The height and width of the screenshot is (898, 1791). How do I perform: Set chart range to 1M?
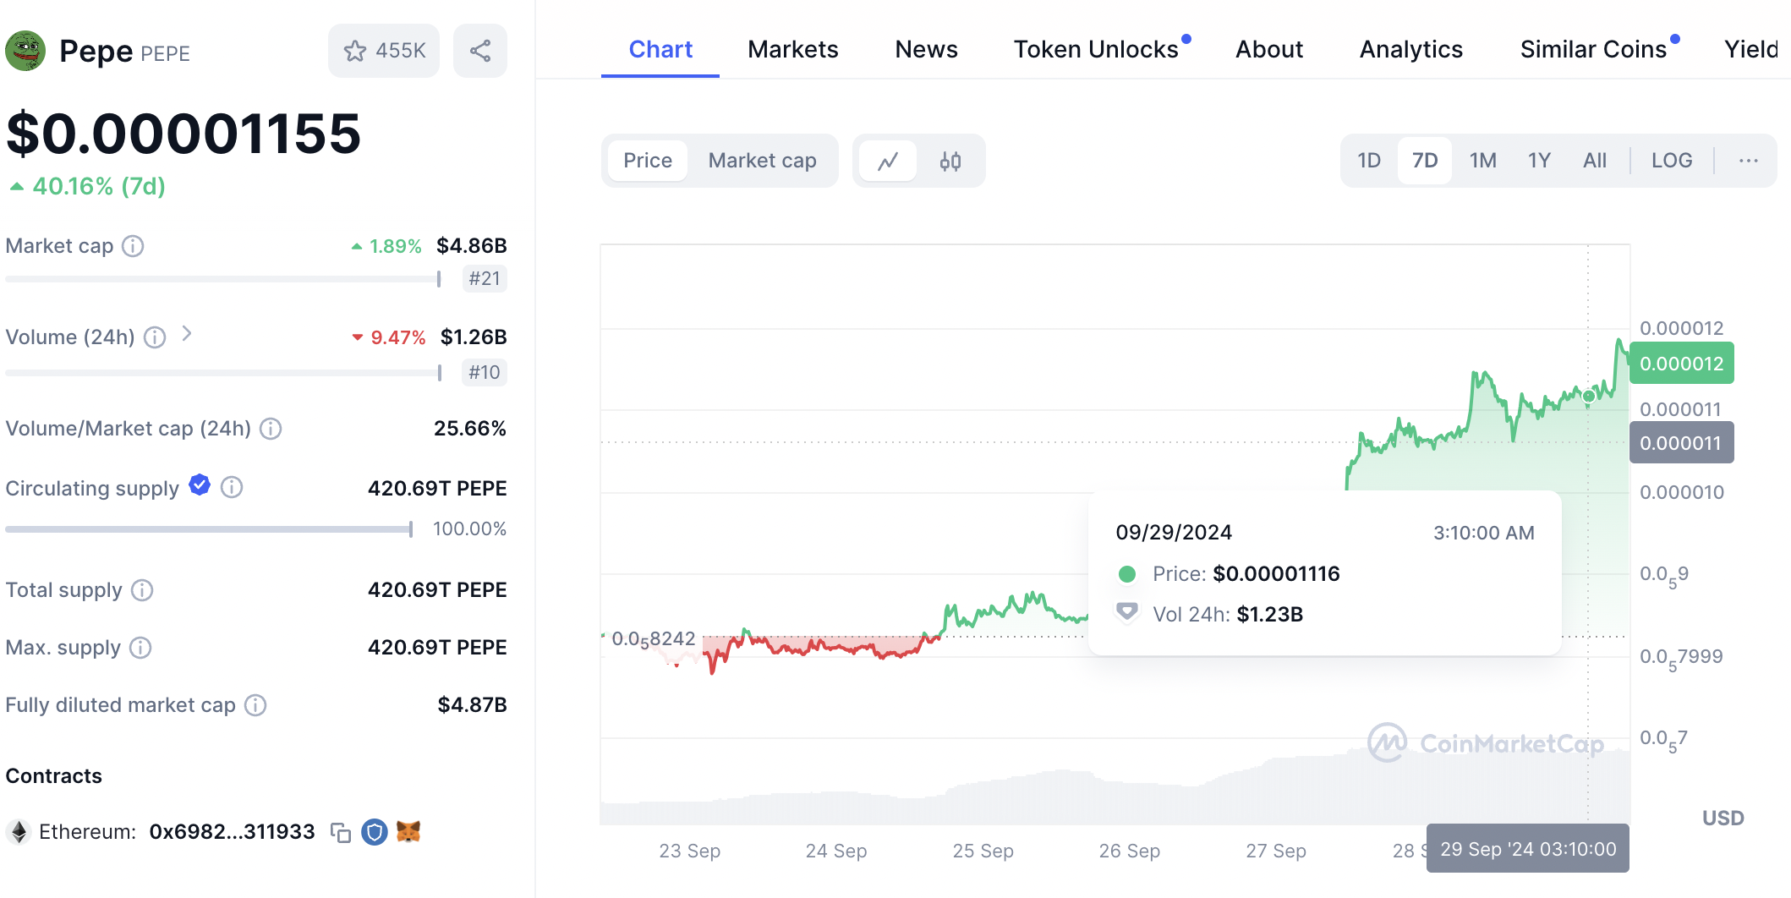tap(1483, 161)
